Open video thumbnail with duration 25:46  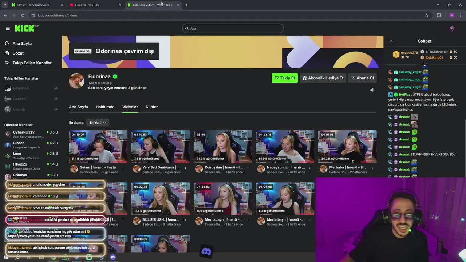pos(223,147)
